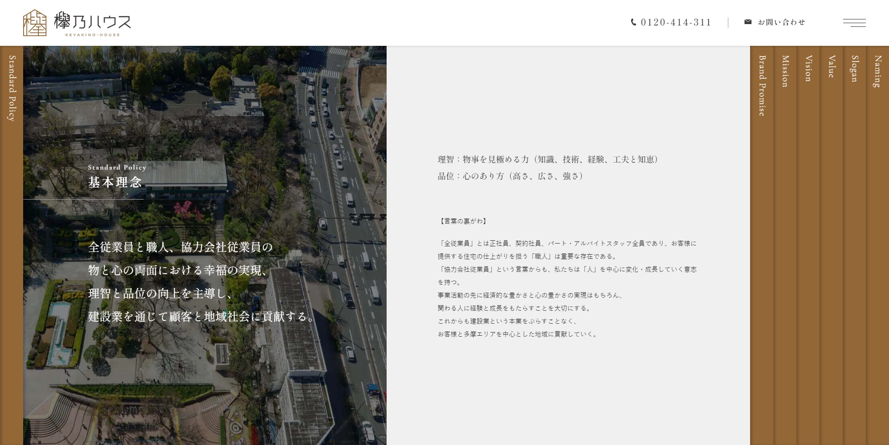Click the line starting 品位：心のあり方
Image resolution: width=889 pixels, height=445 pixels.
tap(511, 176)
